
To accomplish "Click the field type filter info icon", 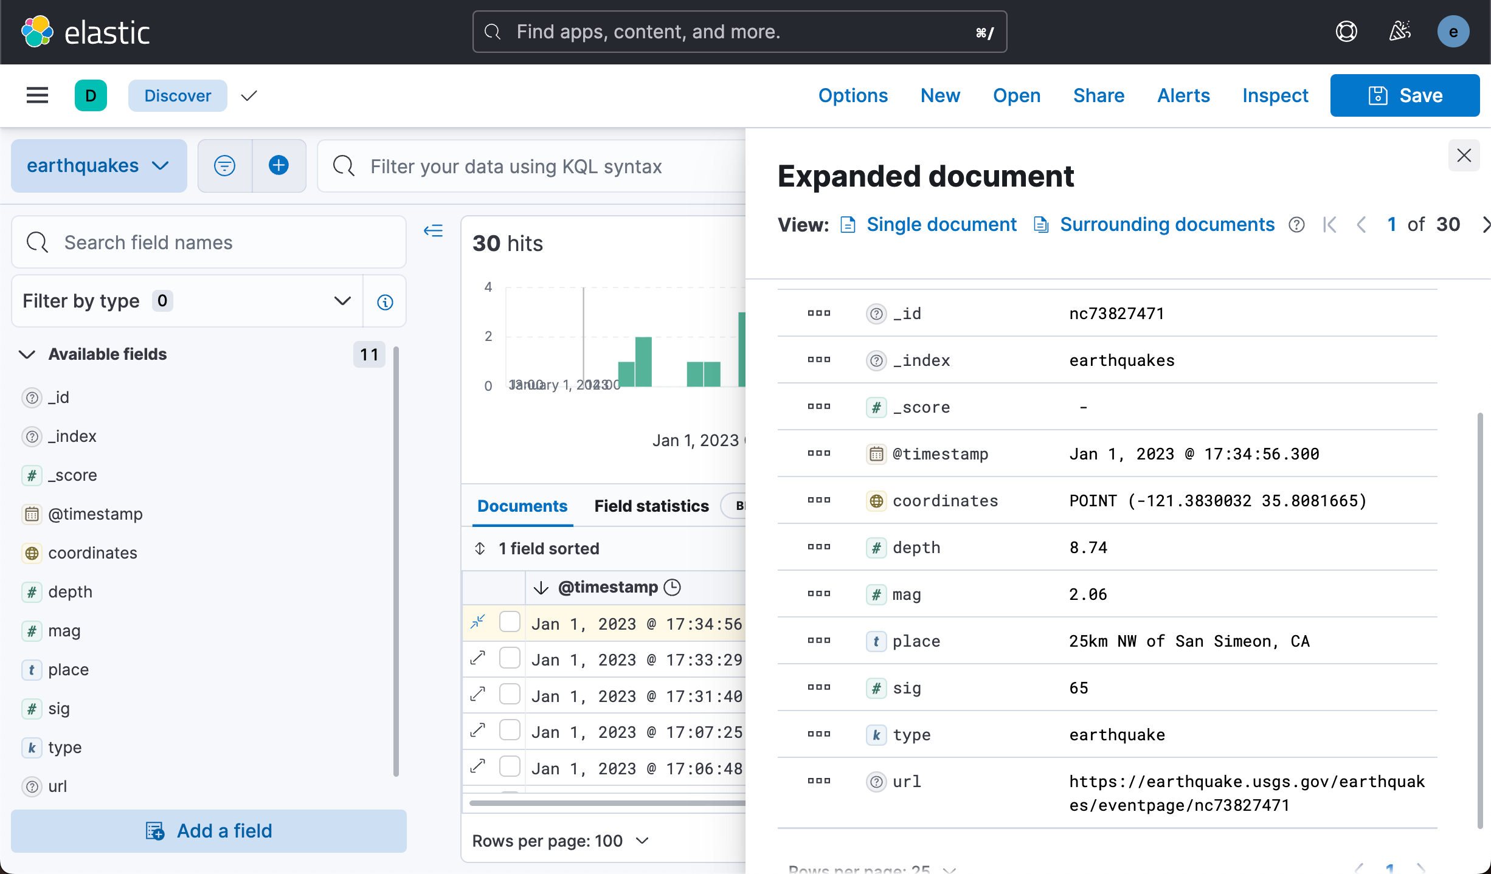I will (385, 301).
